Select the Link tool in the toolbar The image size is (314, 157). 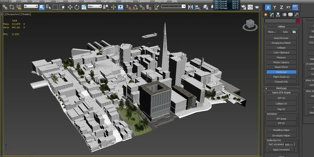click(5, 7)
